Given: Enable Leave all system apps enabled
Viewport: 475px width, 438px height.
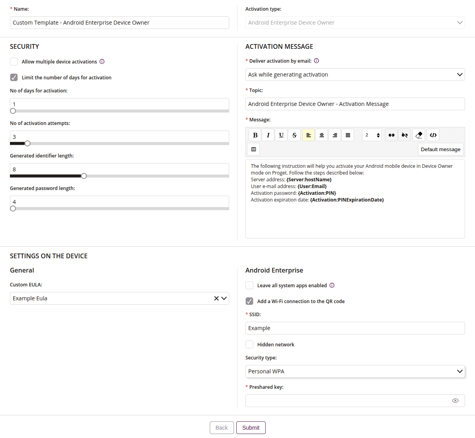Looking at the screenshot, I should [x=249, y=285].
